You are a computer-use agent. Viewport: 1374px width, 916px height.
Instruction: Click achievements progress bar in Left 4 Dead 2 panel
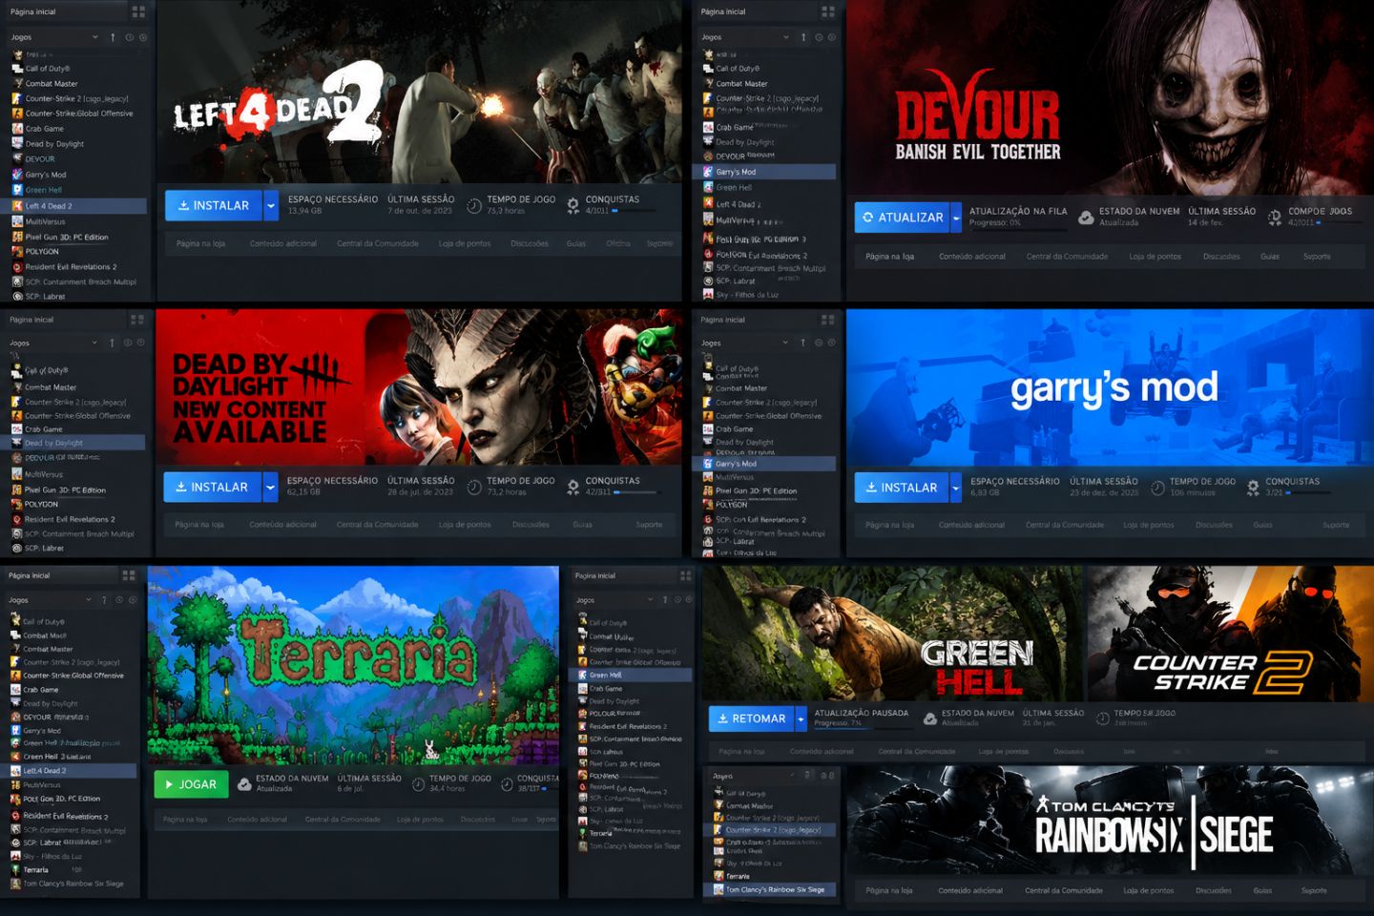634,211
